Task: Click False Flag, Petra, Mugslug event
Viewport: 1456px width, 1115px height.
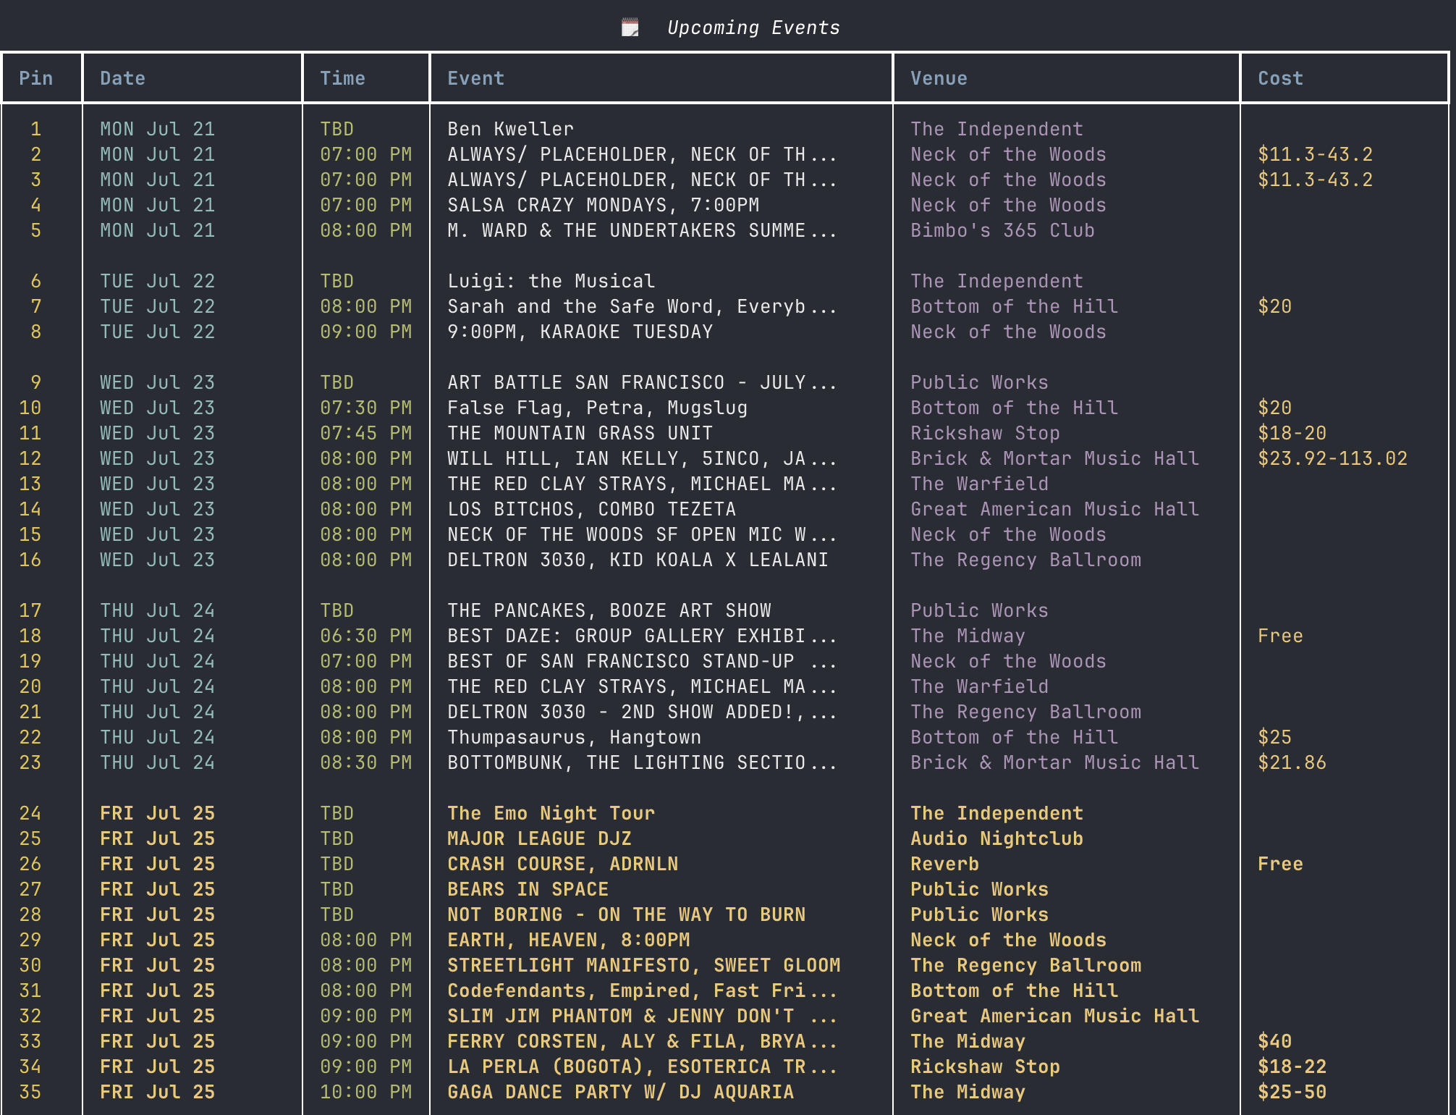Action: click(x=597, y=408)
